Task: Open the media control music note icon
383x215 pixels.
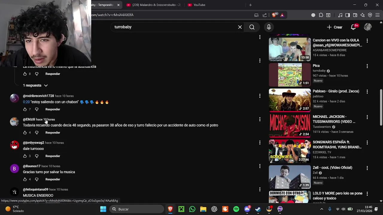Action: 340,15
